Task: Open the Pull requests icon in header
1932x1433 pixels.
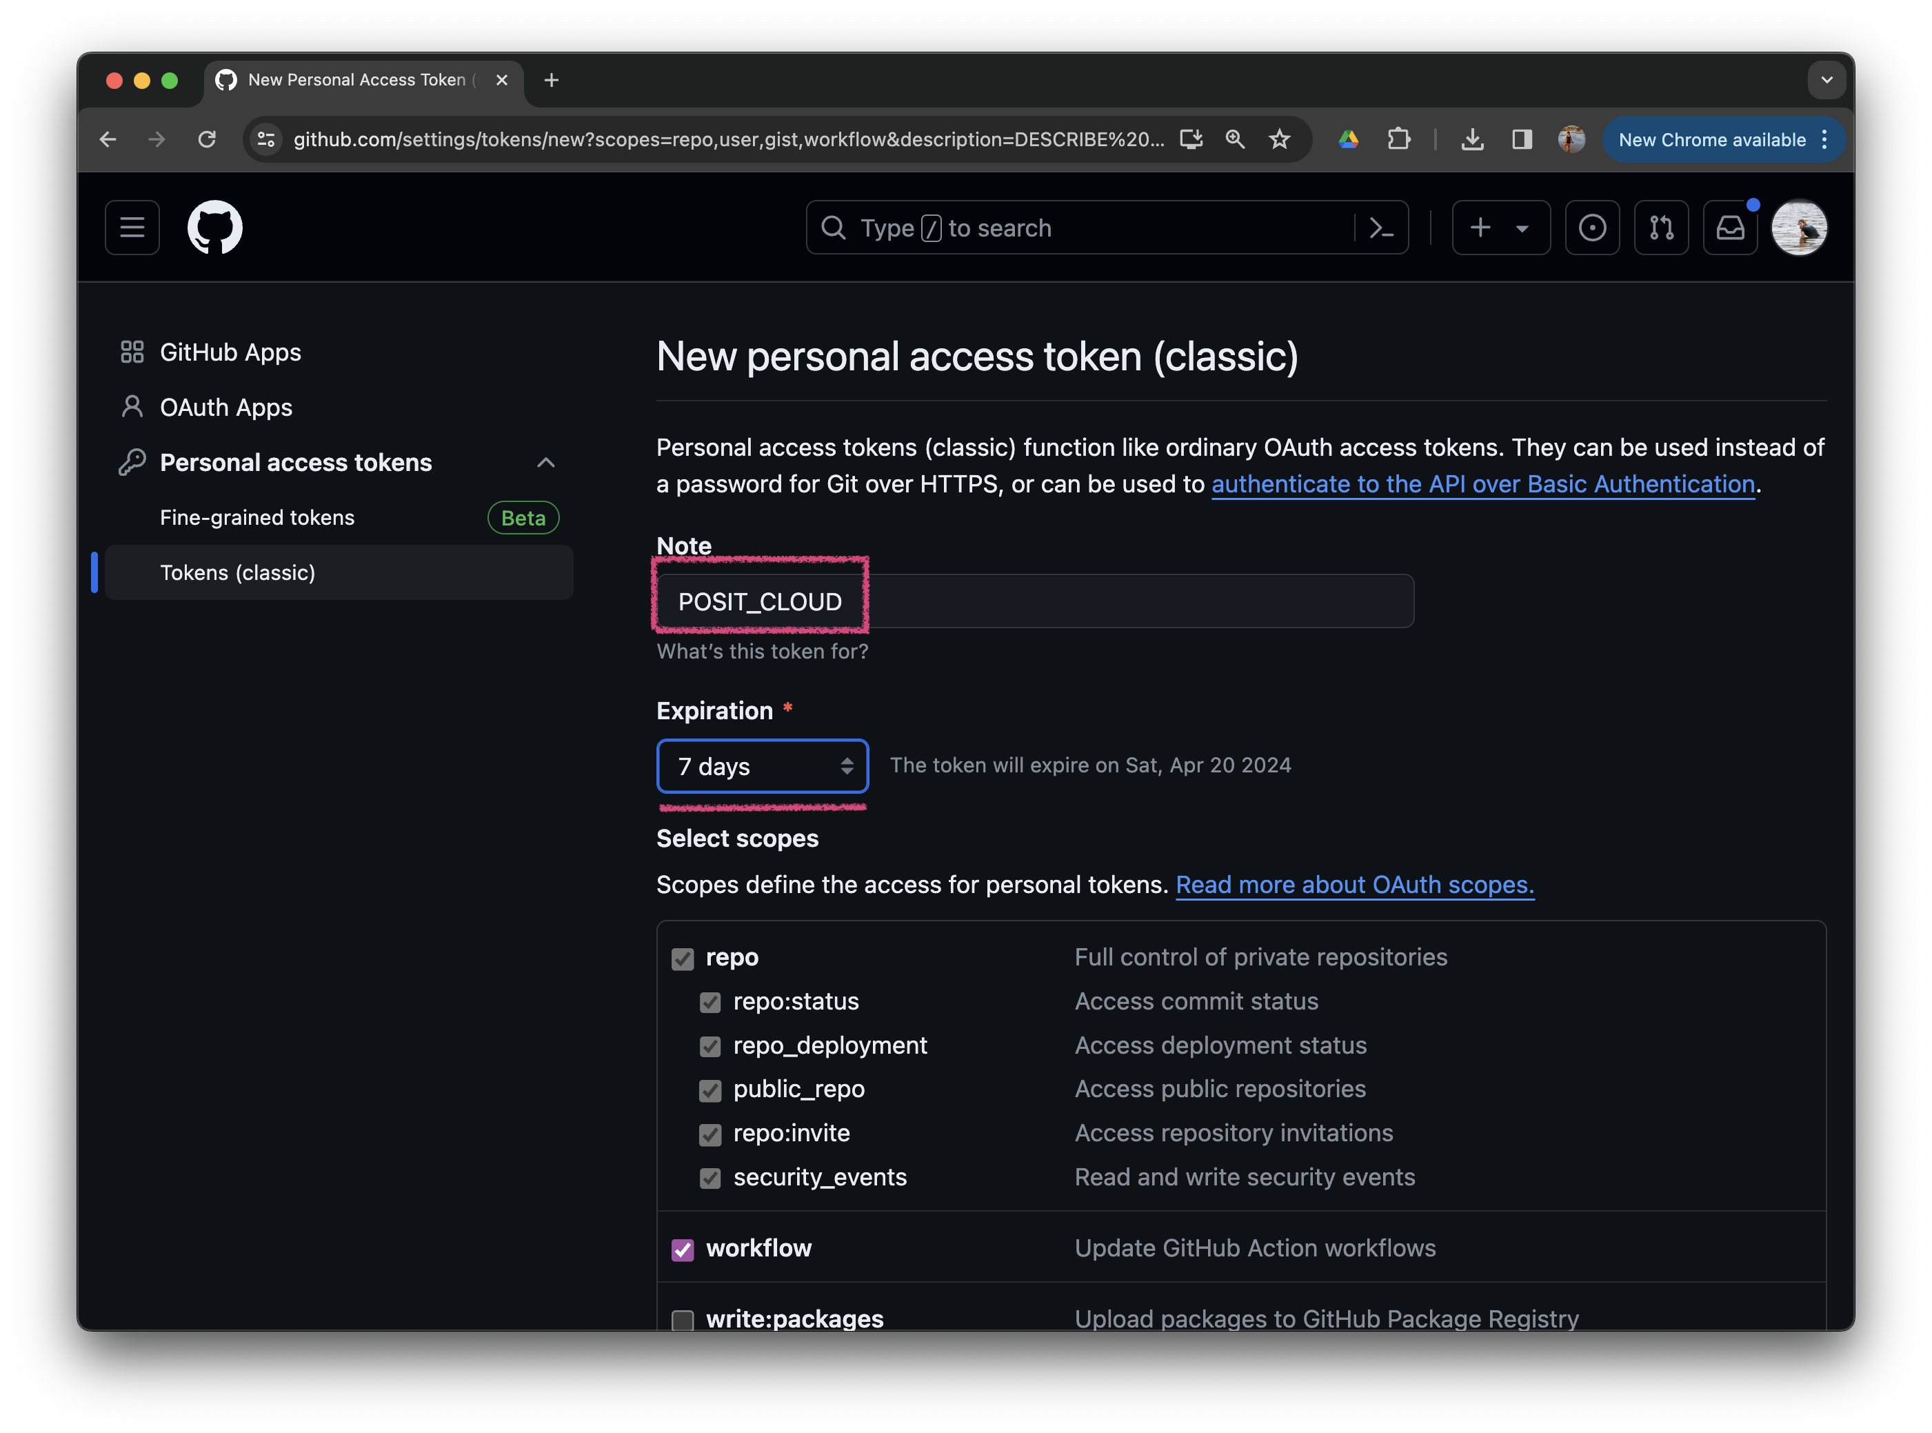Action: click(x=1660, y=228)
